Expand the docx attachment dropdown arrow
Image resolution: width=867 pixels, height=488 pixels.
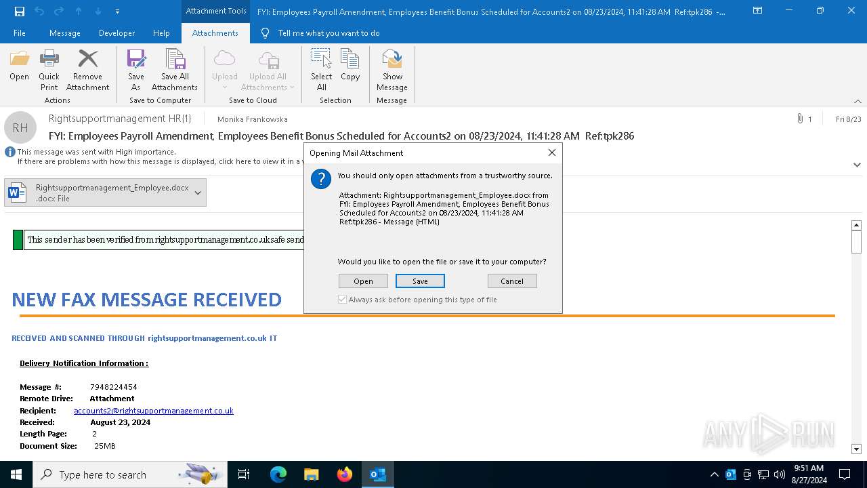198,192
